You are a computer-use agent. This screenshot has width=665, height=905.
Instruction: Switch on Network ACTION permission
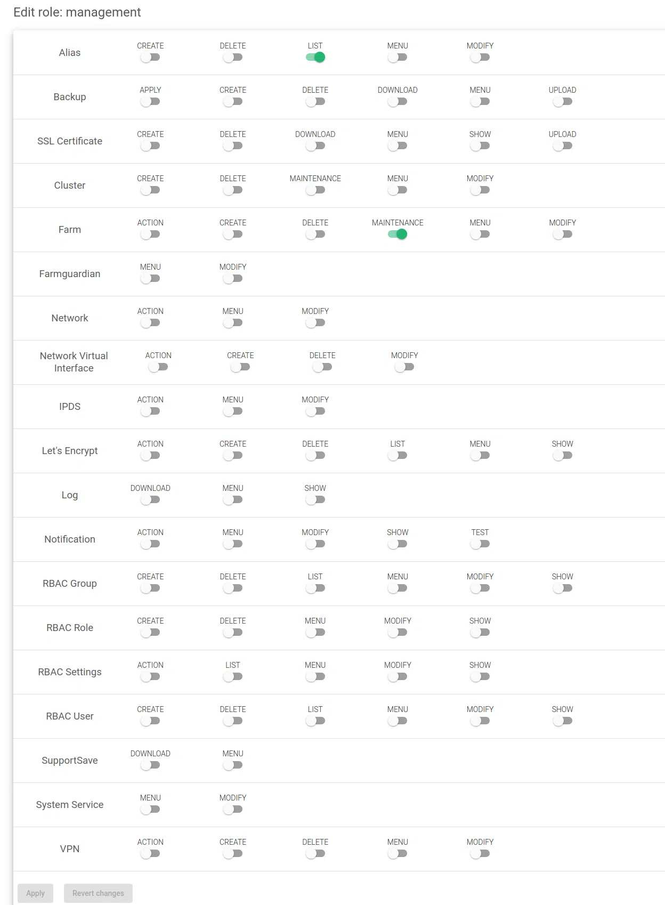point(150,323)
